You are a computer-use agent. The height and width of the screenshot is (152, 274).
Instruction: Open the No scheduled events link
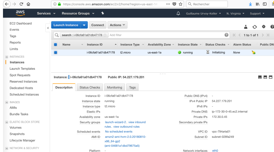click(x=119, y=131)
